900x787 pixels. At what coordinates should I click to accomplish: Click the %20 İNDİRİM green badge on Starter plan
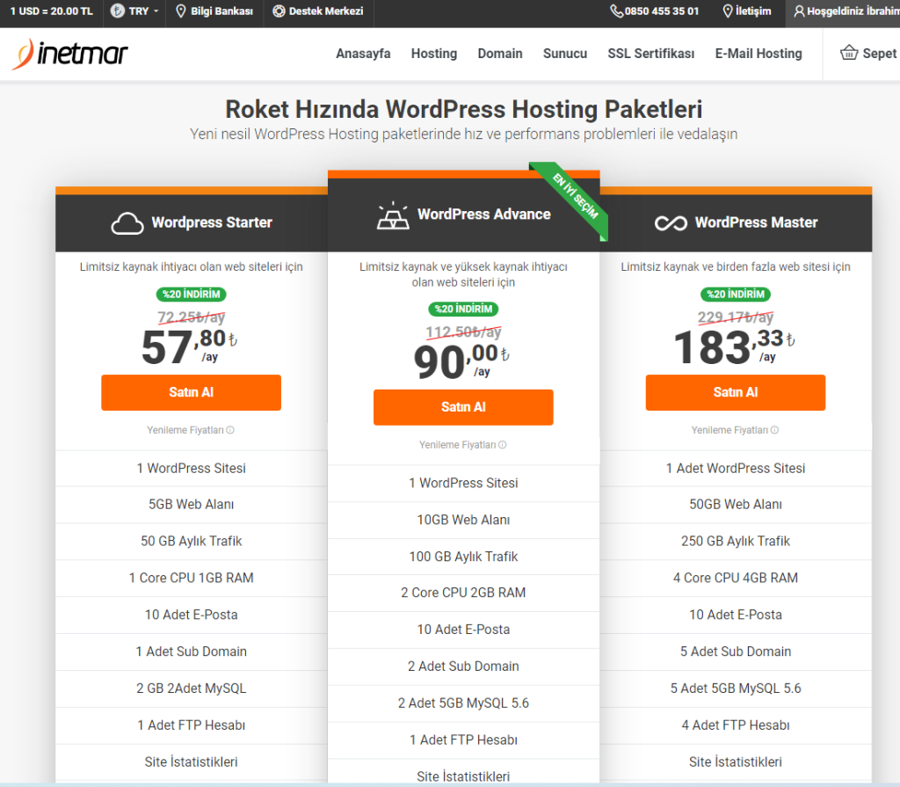[x=191, y=295]
